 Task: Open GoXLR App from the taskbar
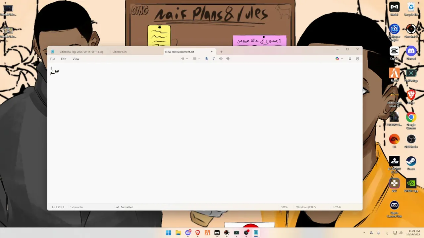[237, 233]
